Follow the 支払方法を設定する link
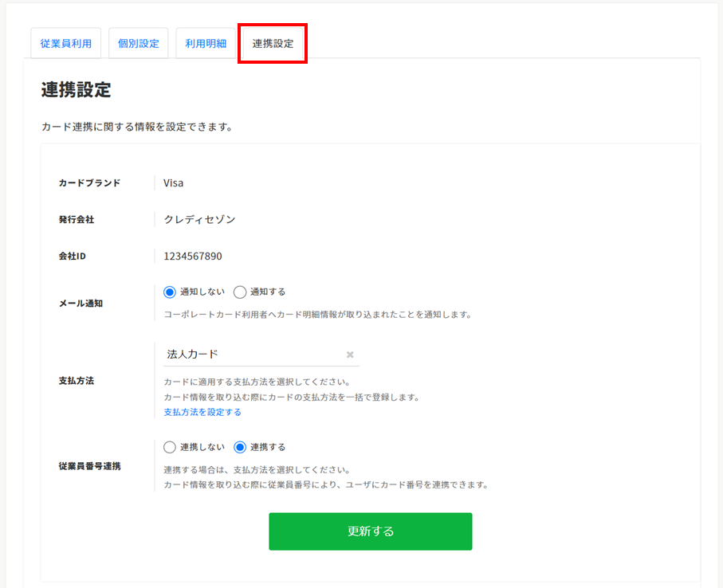The image size is (723, 588). tap(202, 412)
